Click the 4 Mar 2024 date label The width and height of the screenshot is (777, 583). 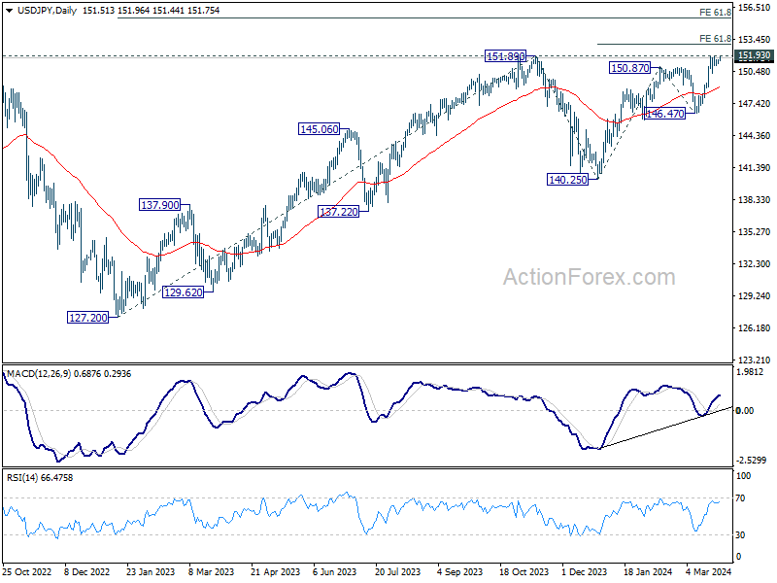coord(709,571)
